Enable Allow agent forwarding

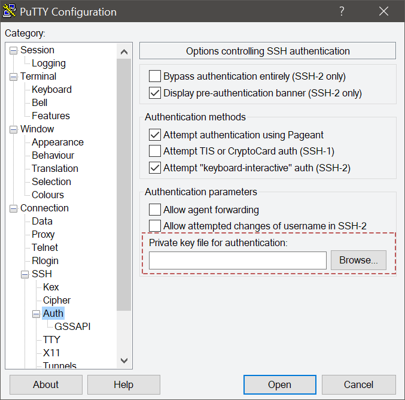(x=155, y=210)
